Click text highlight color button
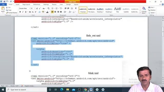164x92 pixels. (x=43, y=12)
